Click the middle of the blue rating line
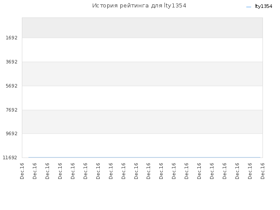 [144, 157]
